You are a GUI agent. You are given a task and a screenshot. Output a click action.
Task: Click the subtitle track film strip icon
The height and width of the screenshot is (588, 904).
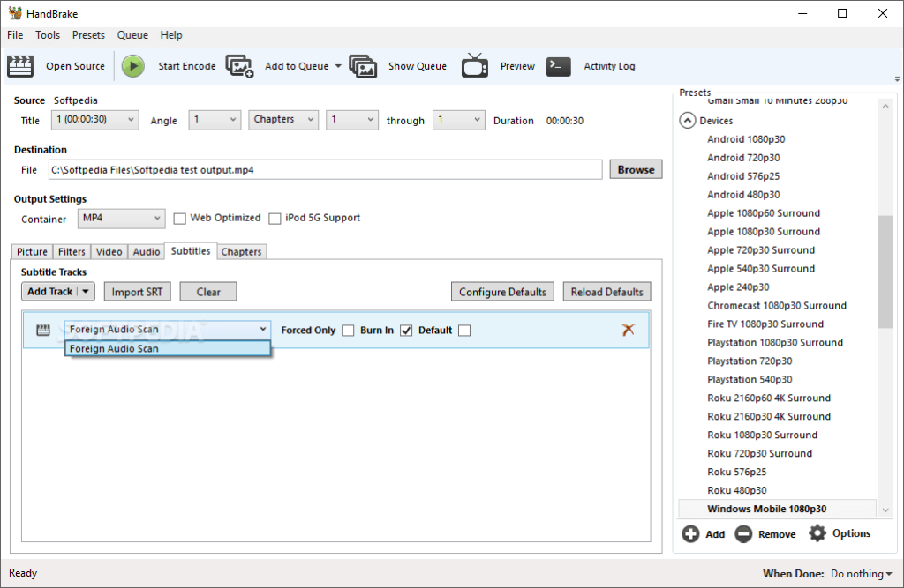pos(43,330)
